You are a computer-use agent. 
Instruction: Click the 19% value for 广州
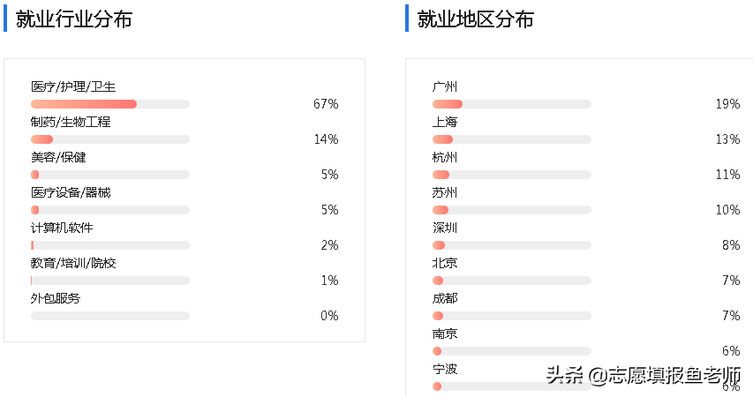[727, 104]
